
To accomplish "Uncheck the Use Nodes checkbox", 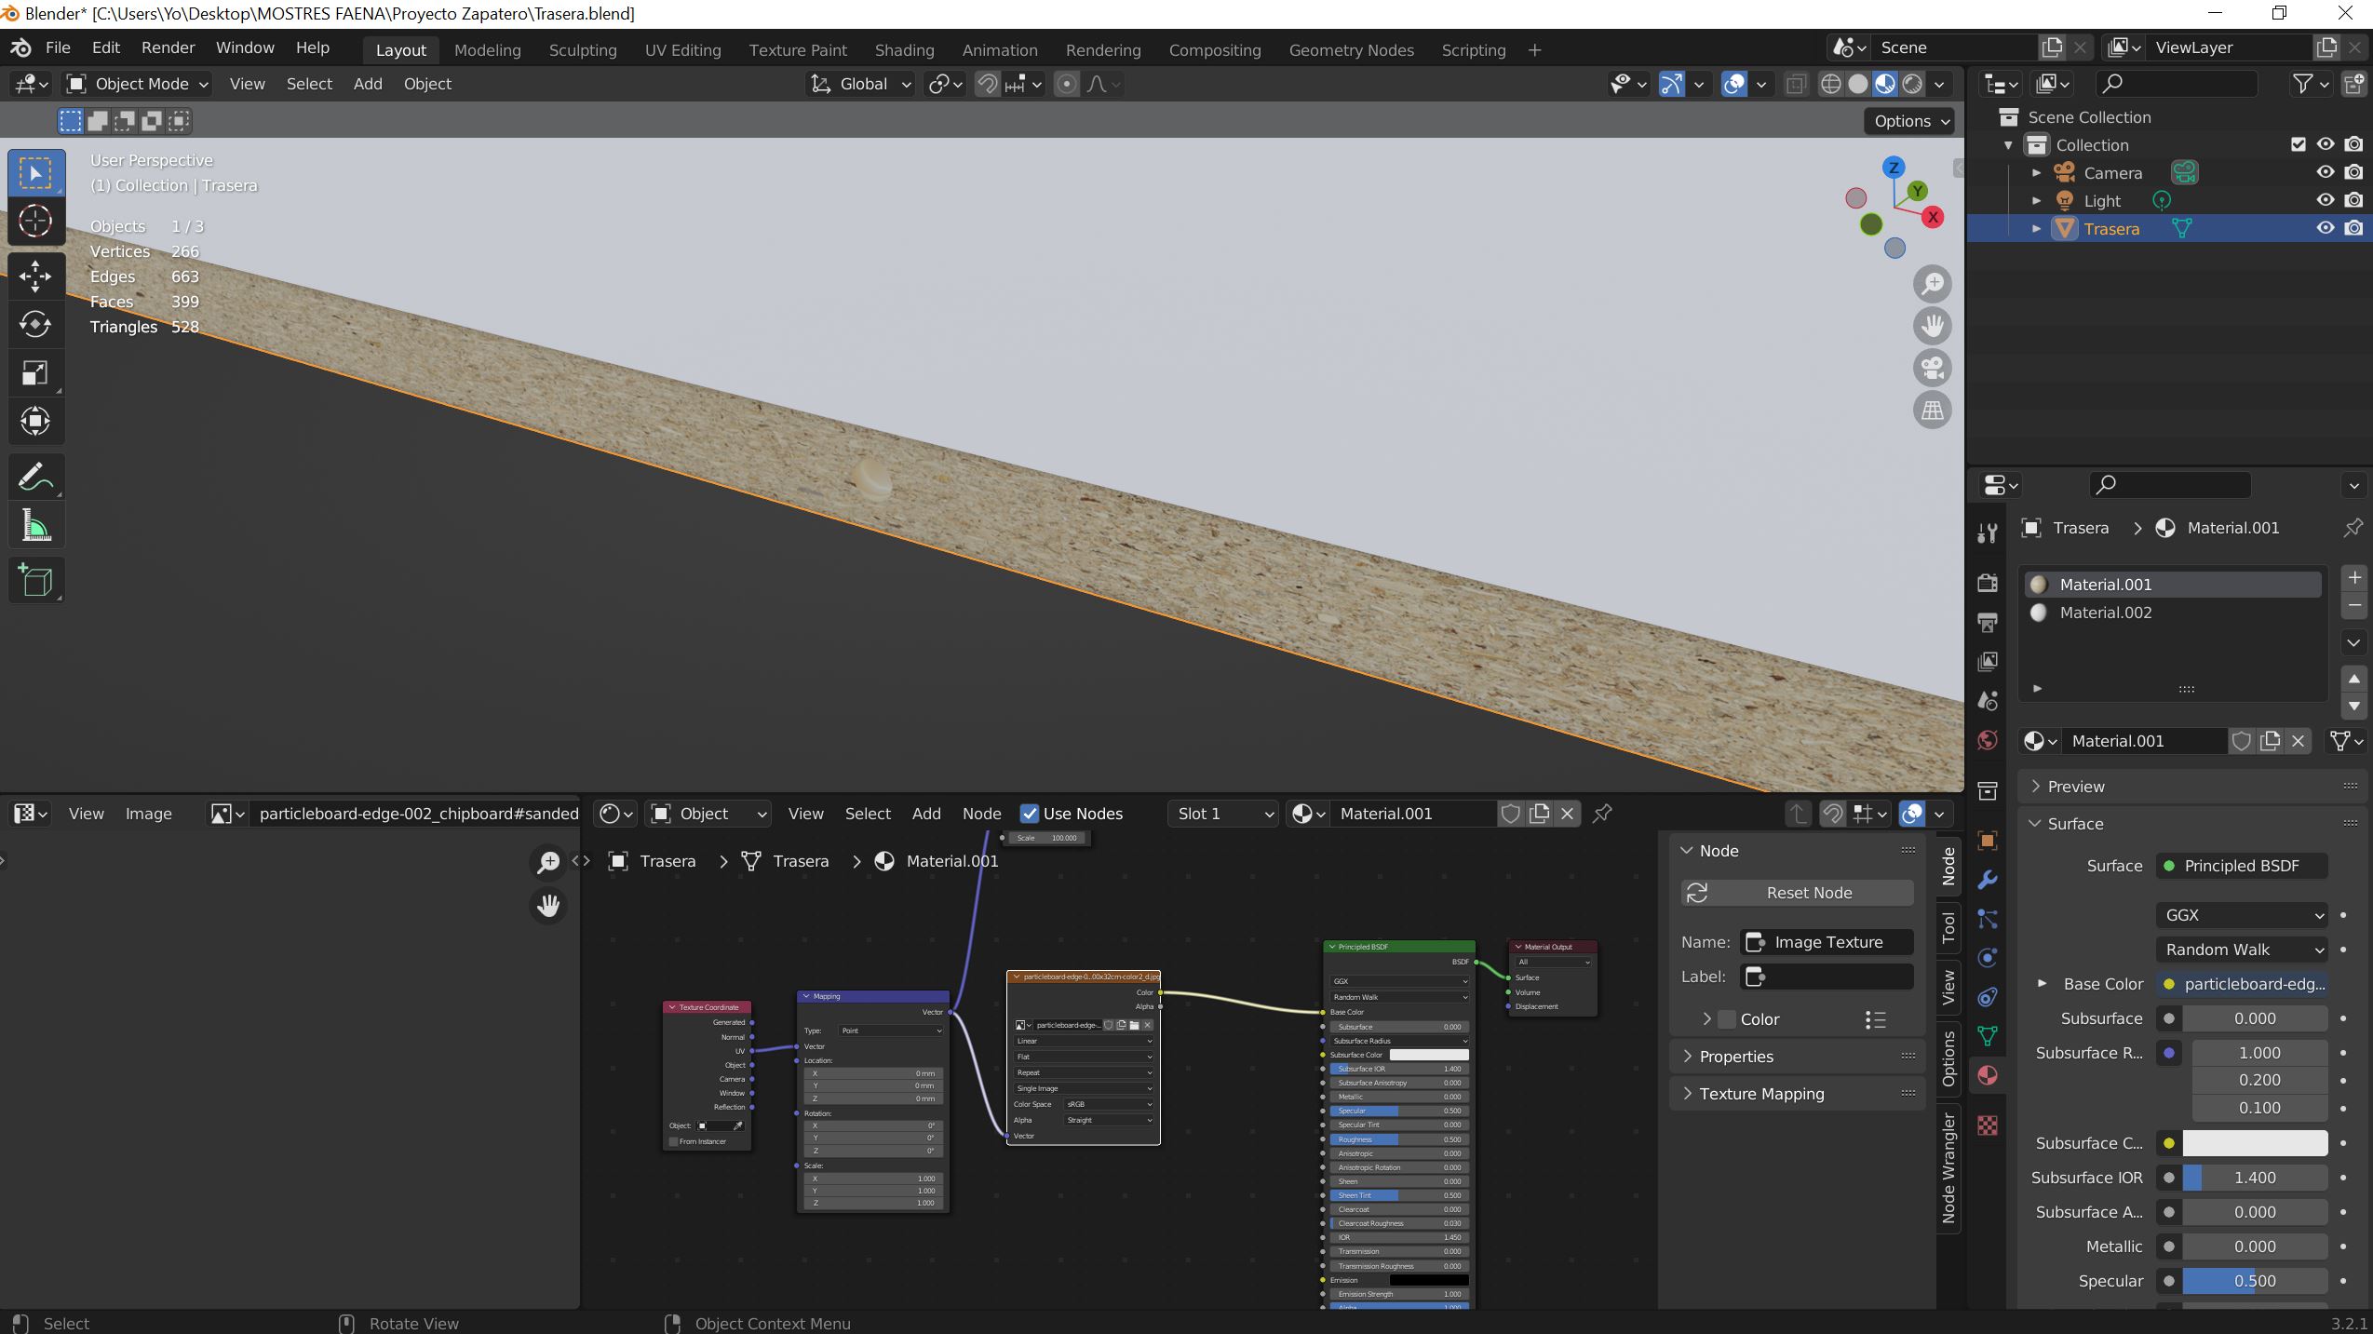I will coord(1029,814).
